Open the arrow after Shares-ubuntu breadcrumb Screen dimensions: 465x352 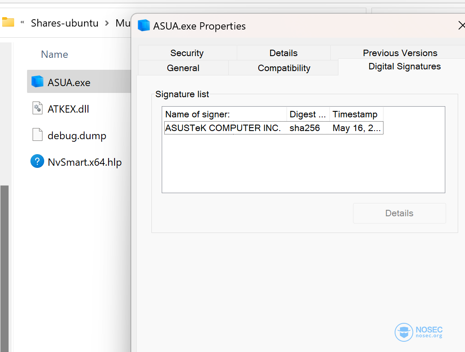point(107,23)
